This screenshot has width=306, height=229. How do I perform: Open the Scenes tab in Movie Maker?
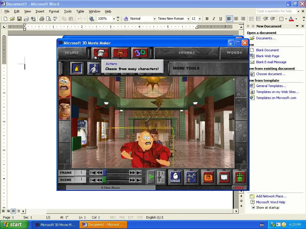(x=72, y=52)
